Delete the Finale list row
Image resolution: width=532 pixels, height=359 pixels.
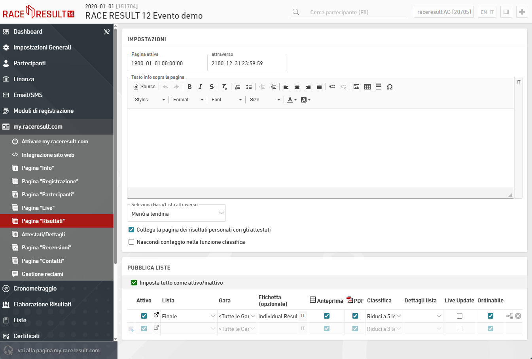pyautogui.click(x=518, y=316)
